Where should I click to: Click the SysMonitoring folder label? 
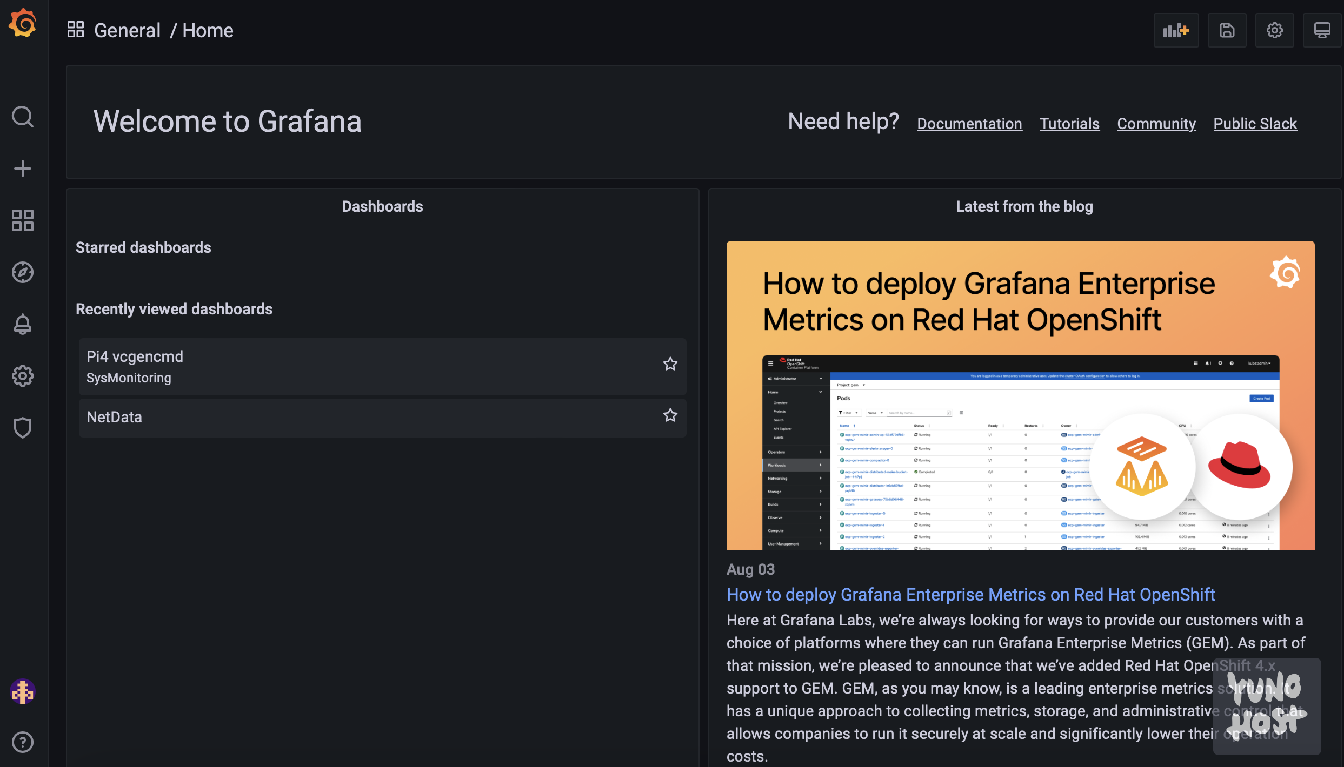tap(129, 378)
